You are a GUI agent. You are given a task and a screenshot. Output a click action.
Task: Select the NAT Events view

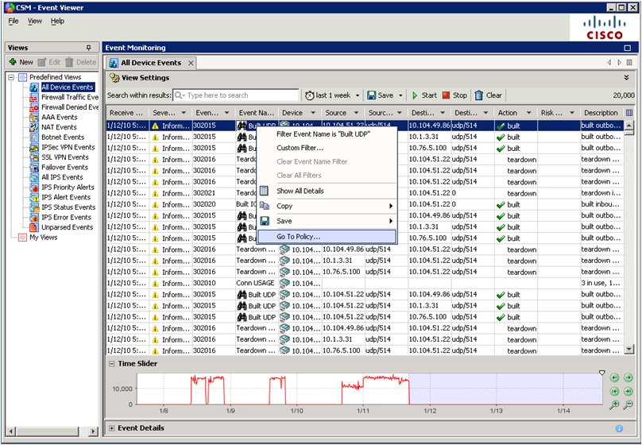(59, 127)
